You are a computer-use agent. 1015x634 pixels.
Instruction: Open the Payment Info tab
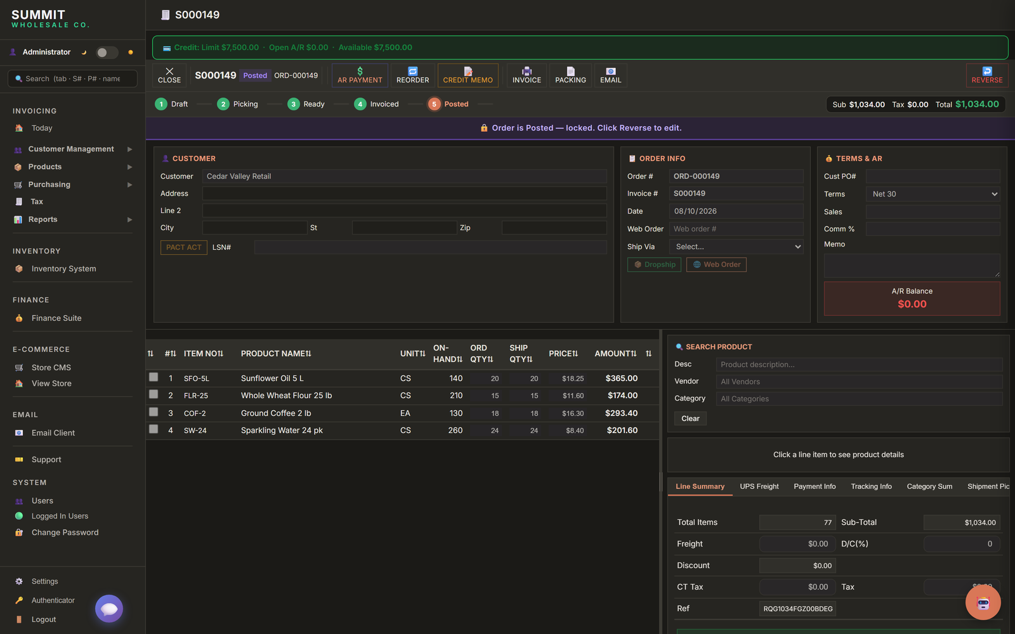(815, 486)
